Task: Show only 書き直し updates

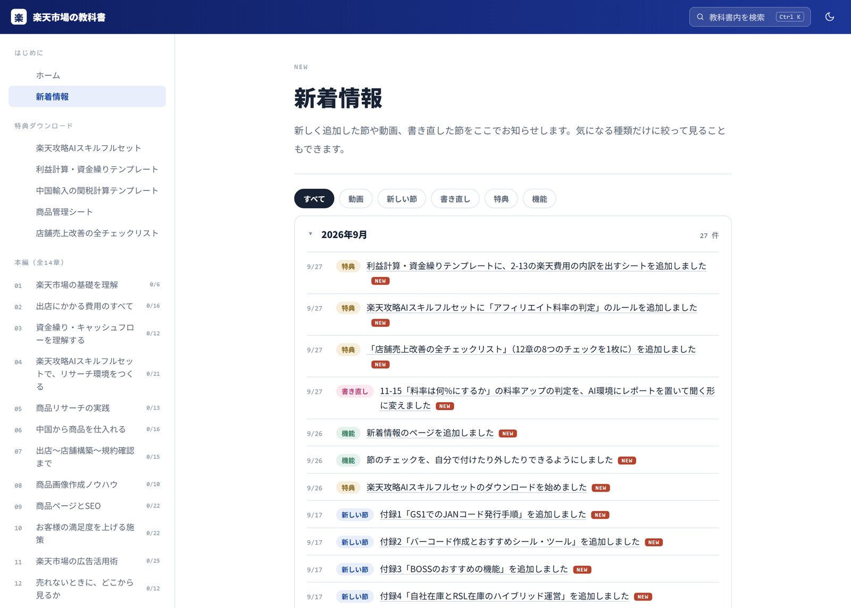Action: pos(455,199)
